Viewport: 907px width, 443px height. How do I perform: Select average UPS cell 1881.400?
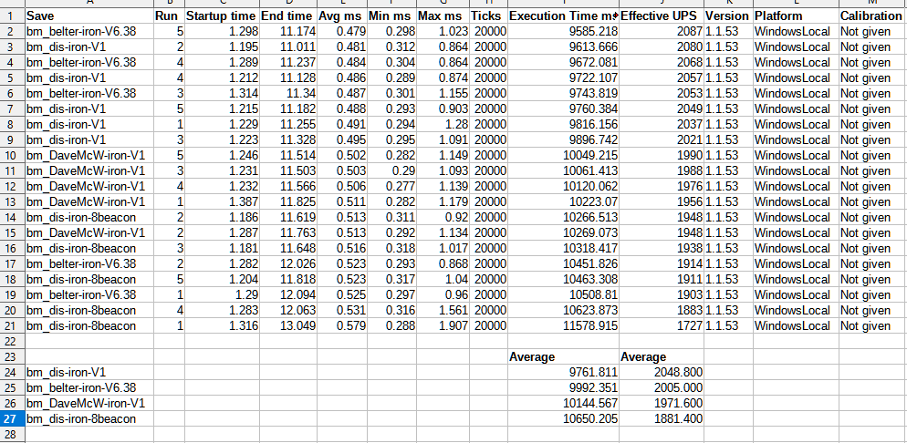pyautogui.click(x=662, y=418)
